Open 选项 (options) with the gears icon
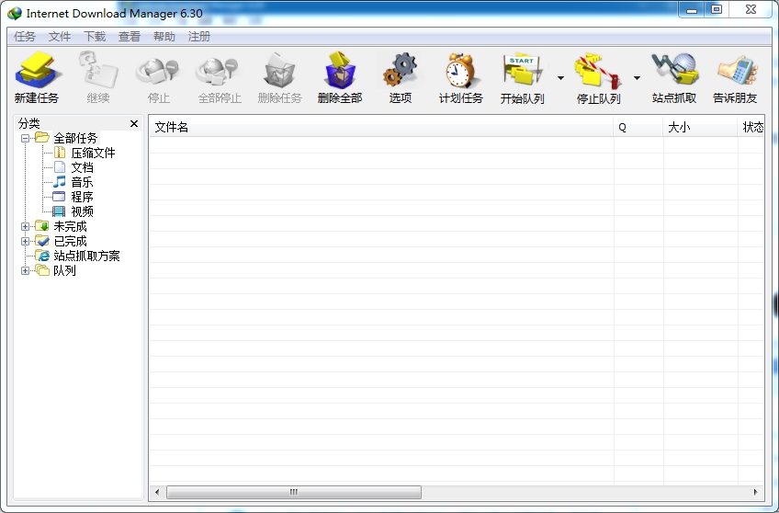This screenshot has width=779, height=513. [400, 72]
